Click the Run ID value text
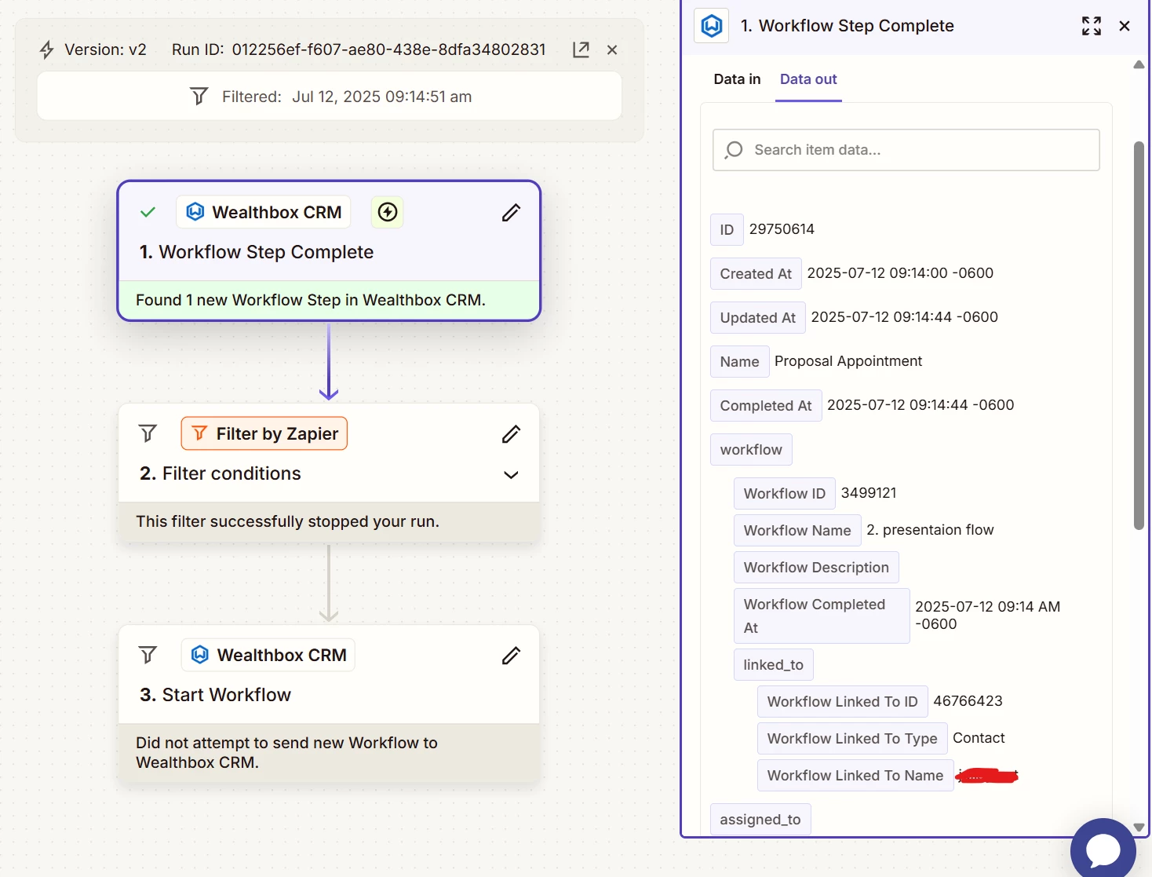The width and height of the screenshot is (1152, 877). click(x=388, y=49)
